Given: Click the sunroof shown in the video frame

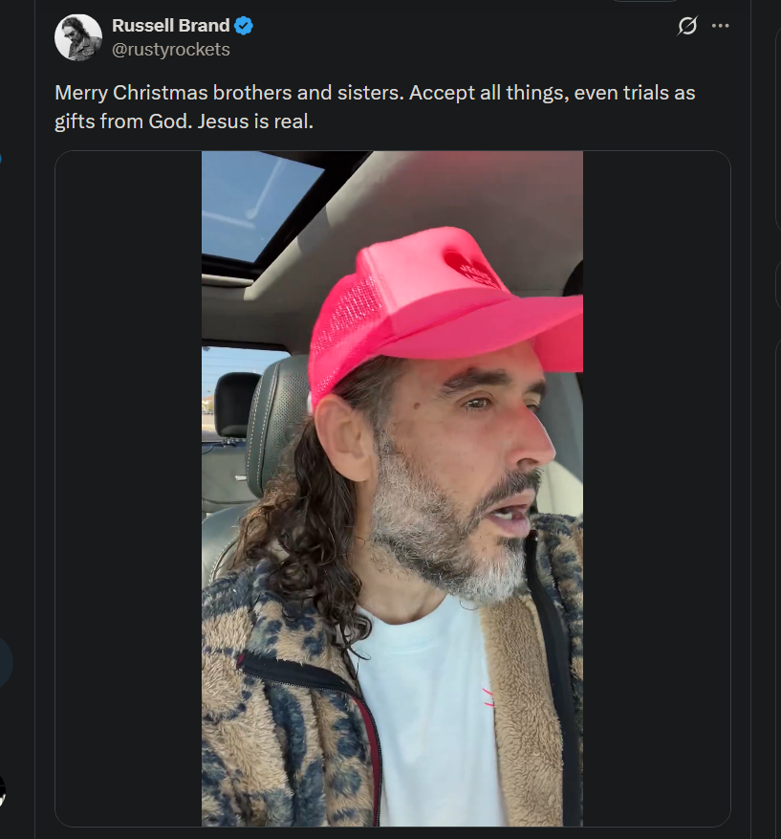Looking at the screenshot, I should point(260,206).
